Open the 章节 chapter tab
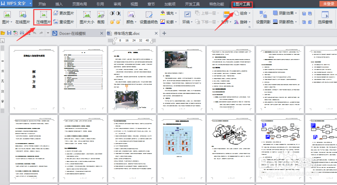 (x=151, y=4)
